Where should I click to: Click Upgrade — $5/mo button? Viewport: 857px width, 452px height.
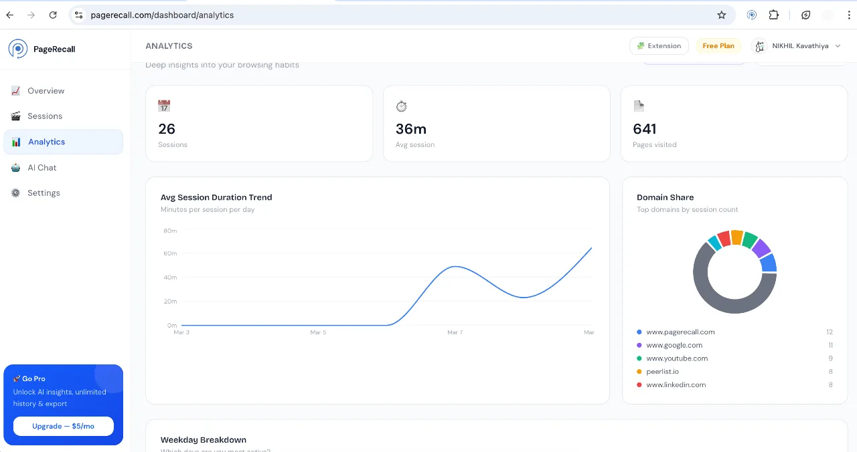(64, 426)
